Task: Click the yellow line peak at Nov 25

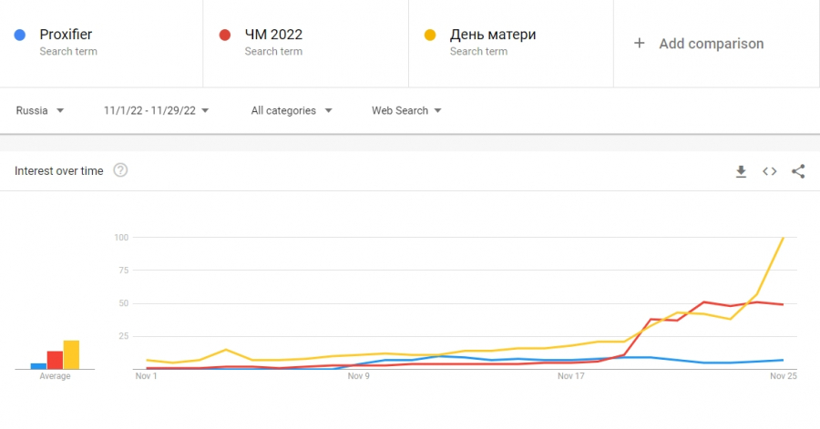Action: pyautogui.click(x=783, y=239)
